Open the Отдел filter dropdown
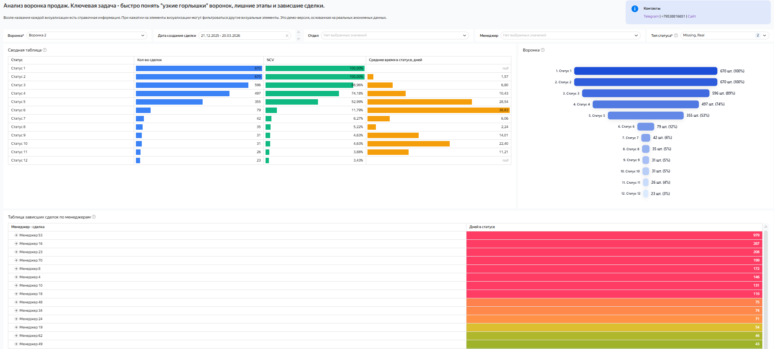The width and height of the screenshot is (774, 349). pyautogui.click(x=394, y=36)
